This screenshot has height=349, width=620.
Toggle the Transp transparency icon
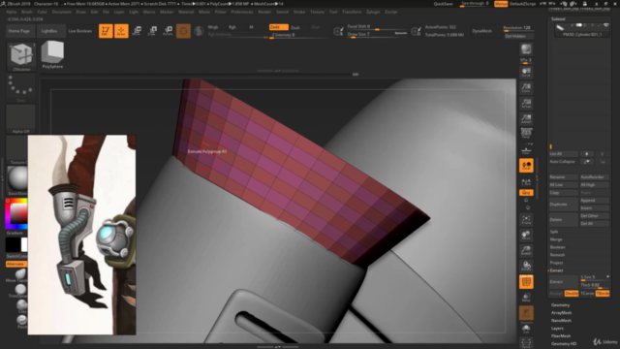[526, 298]
